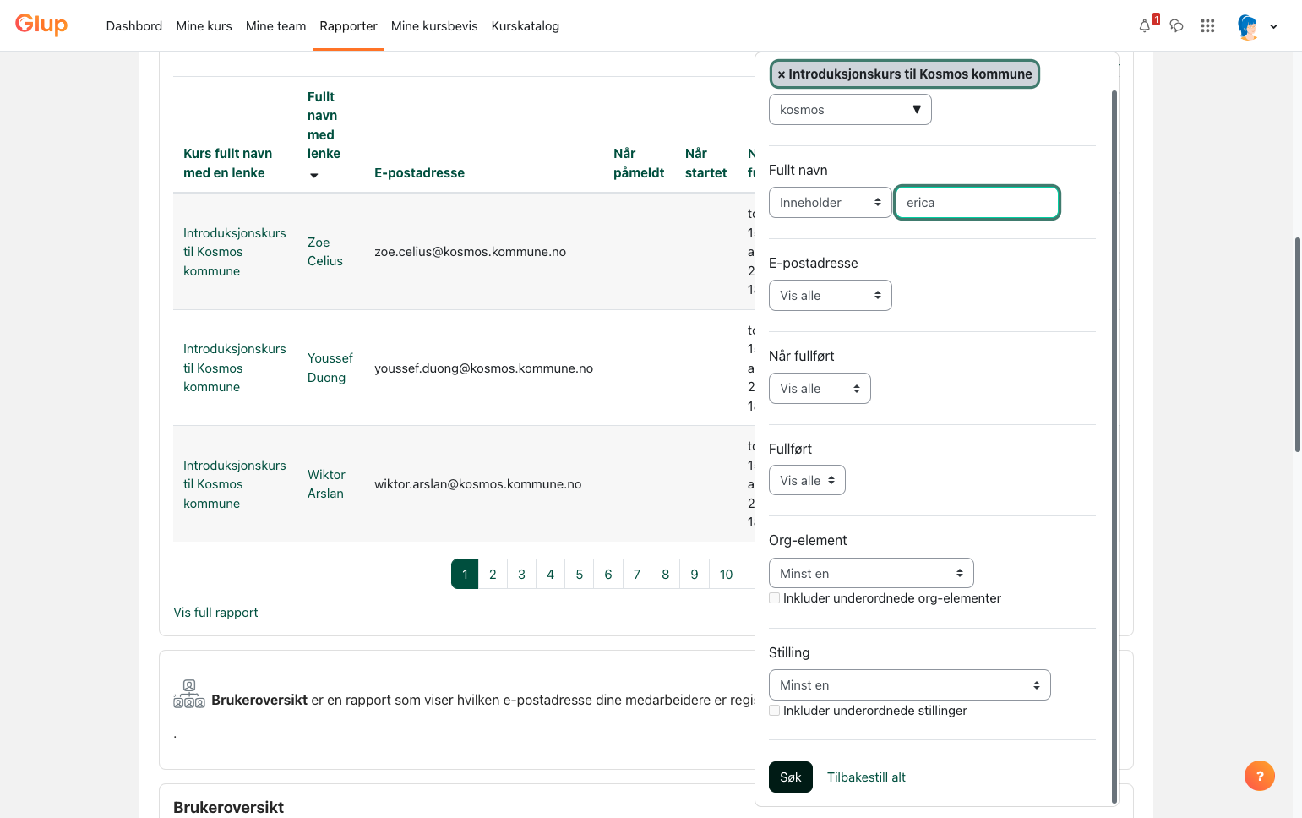1302x818 pixels.
Task: Sort by E-postadresse column
Action: pyautogui.click(x=419, y=173)
